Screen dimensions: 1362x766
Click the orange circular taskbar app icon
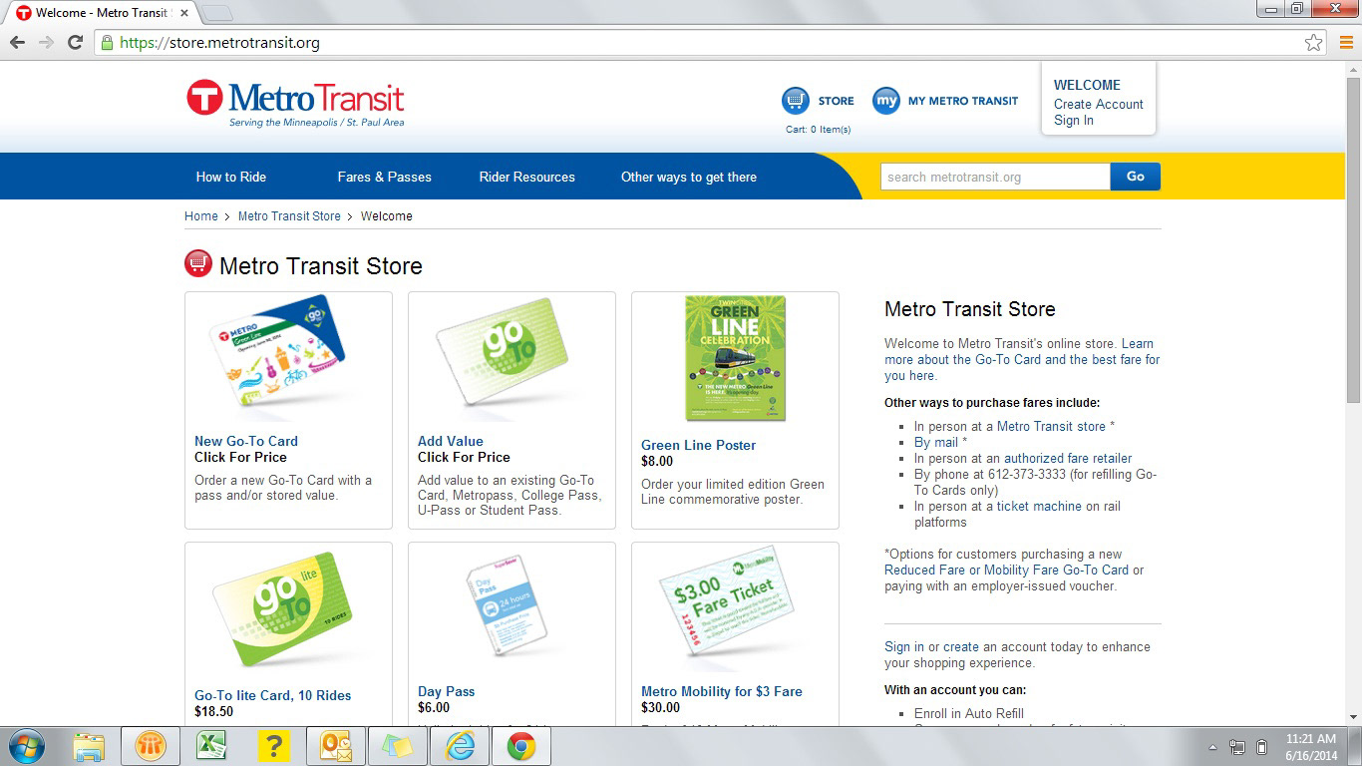tap(151, 746)
